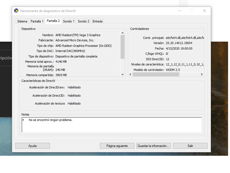
Task: Click the Ayuda button
Action: pos(33,146)
